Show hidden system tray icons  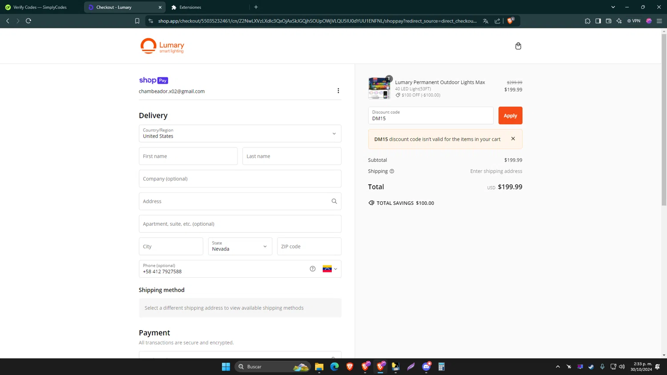click(558, 367)
